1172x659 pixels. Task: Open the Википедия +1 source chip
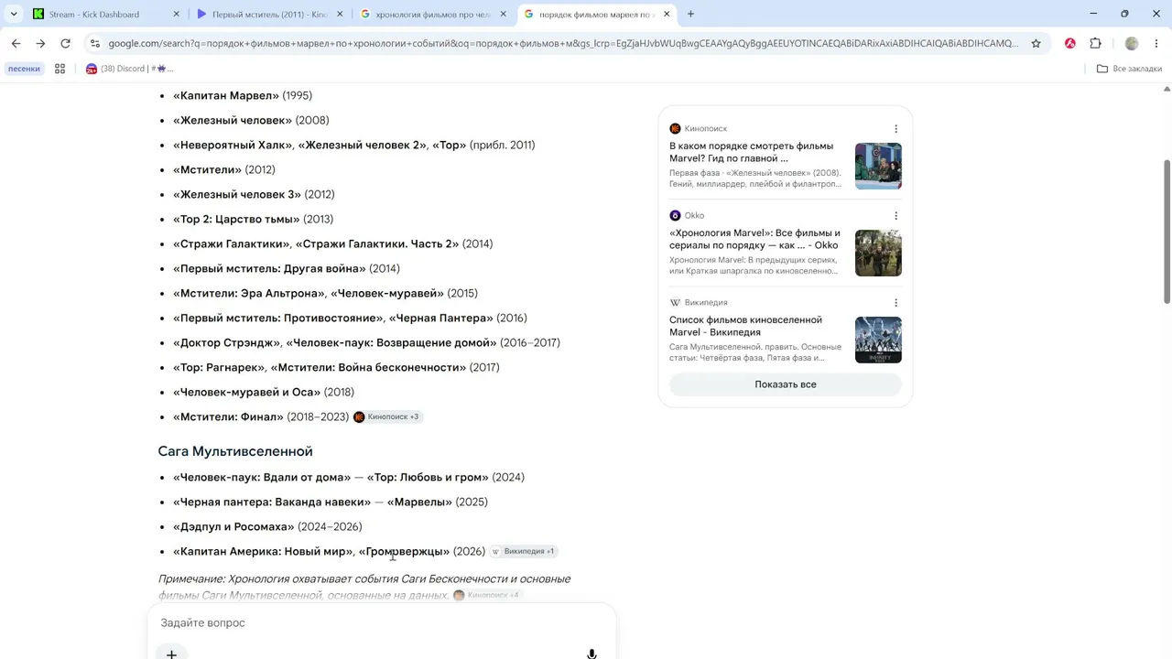(x=523, y=552)
